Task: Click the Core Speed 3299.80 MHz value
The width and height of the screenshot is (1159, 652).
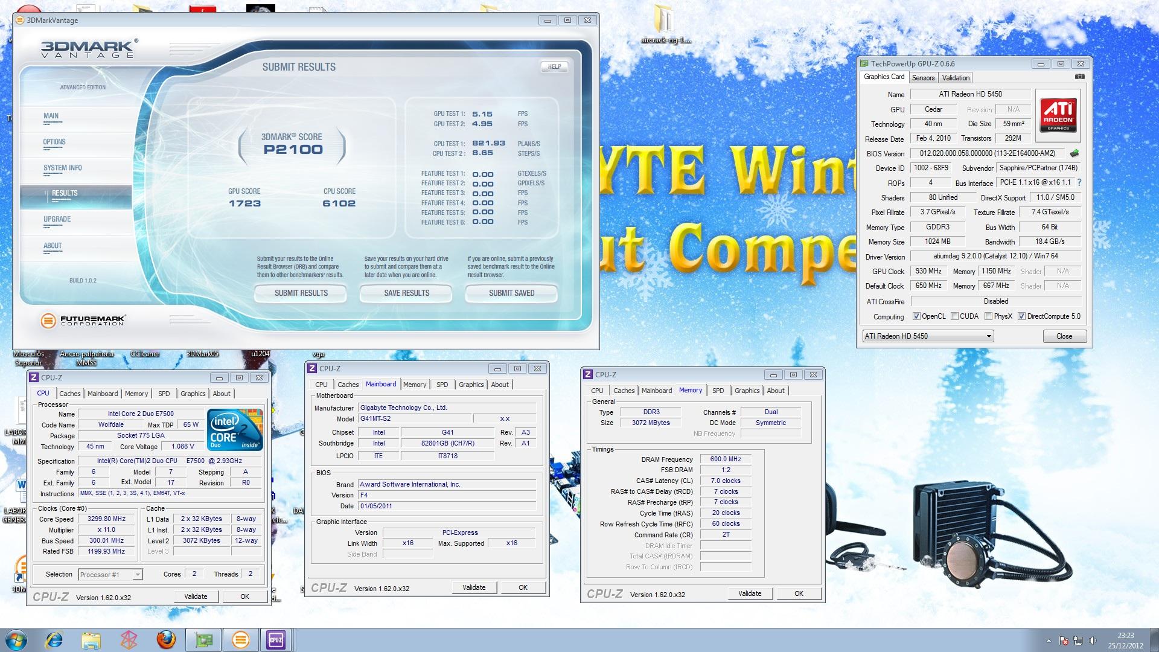Action: pos(107,519)
